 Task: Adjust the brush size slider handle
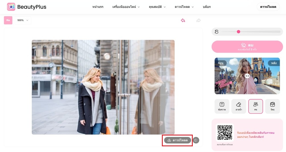pos(239,32)
